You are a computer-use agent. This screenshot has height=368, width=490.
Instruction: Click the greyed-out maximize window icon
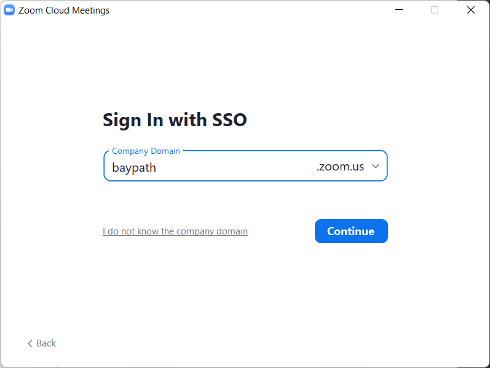click(435, 10)
